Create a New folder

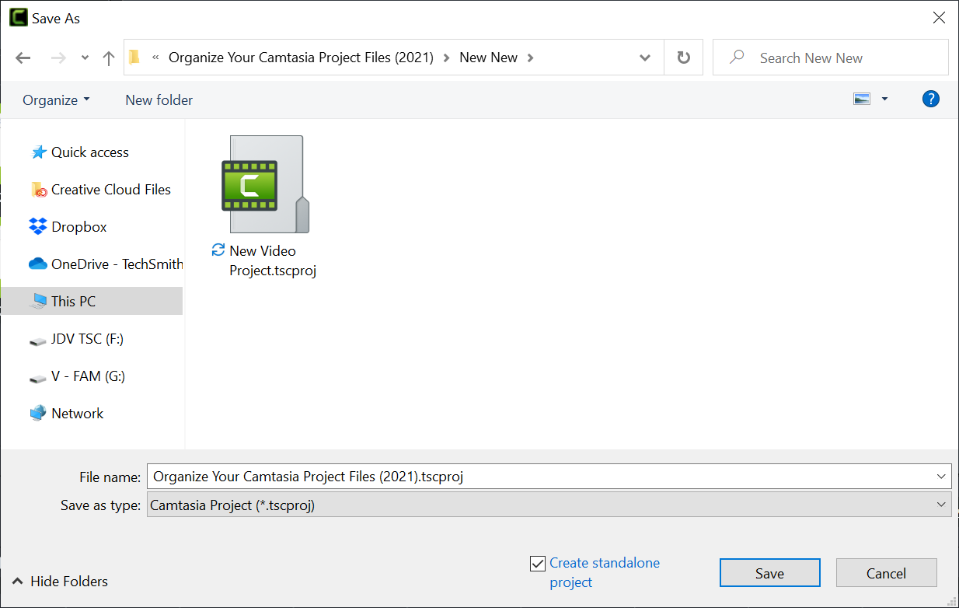click(x=159, y=100)
